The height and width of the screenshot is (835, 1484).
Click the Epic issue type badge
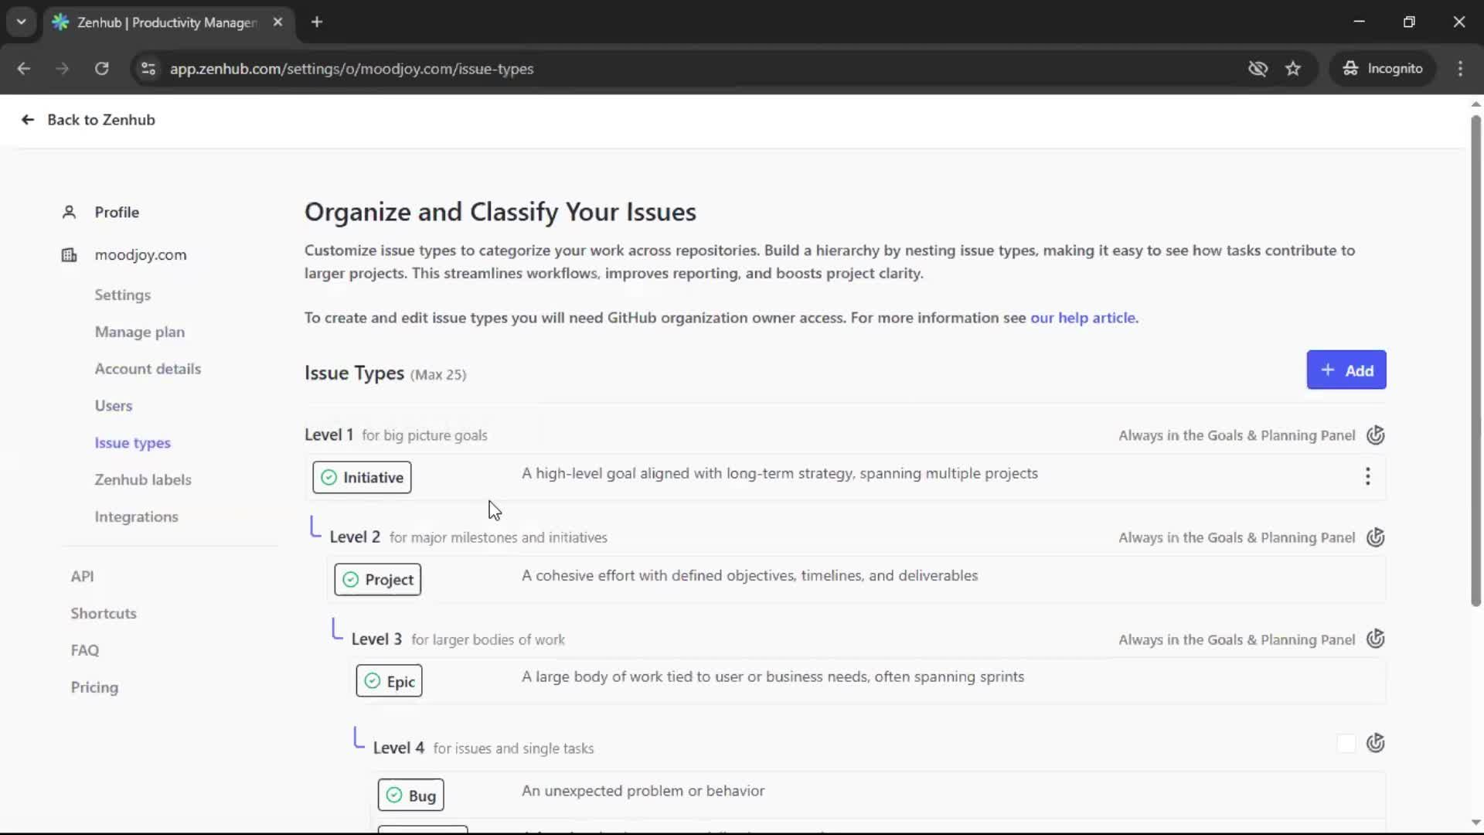389,681
